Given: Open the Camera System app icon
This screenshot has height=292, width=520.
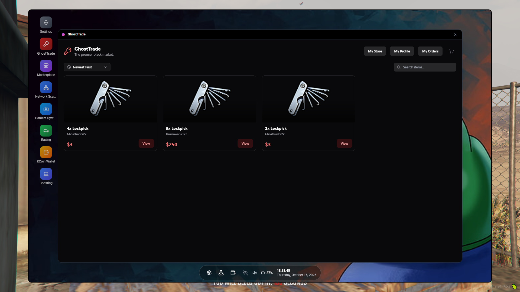Looking at the screenshot, I should click(x=46, y=109).
